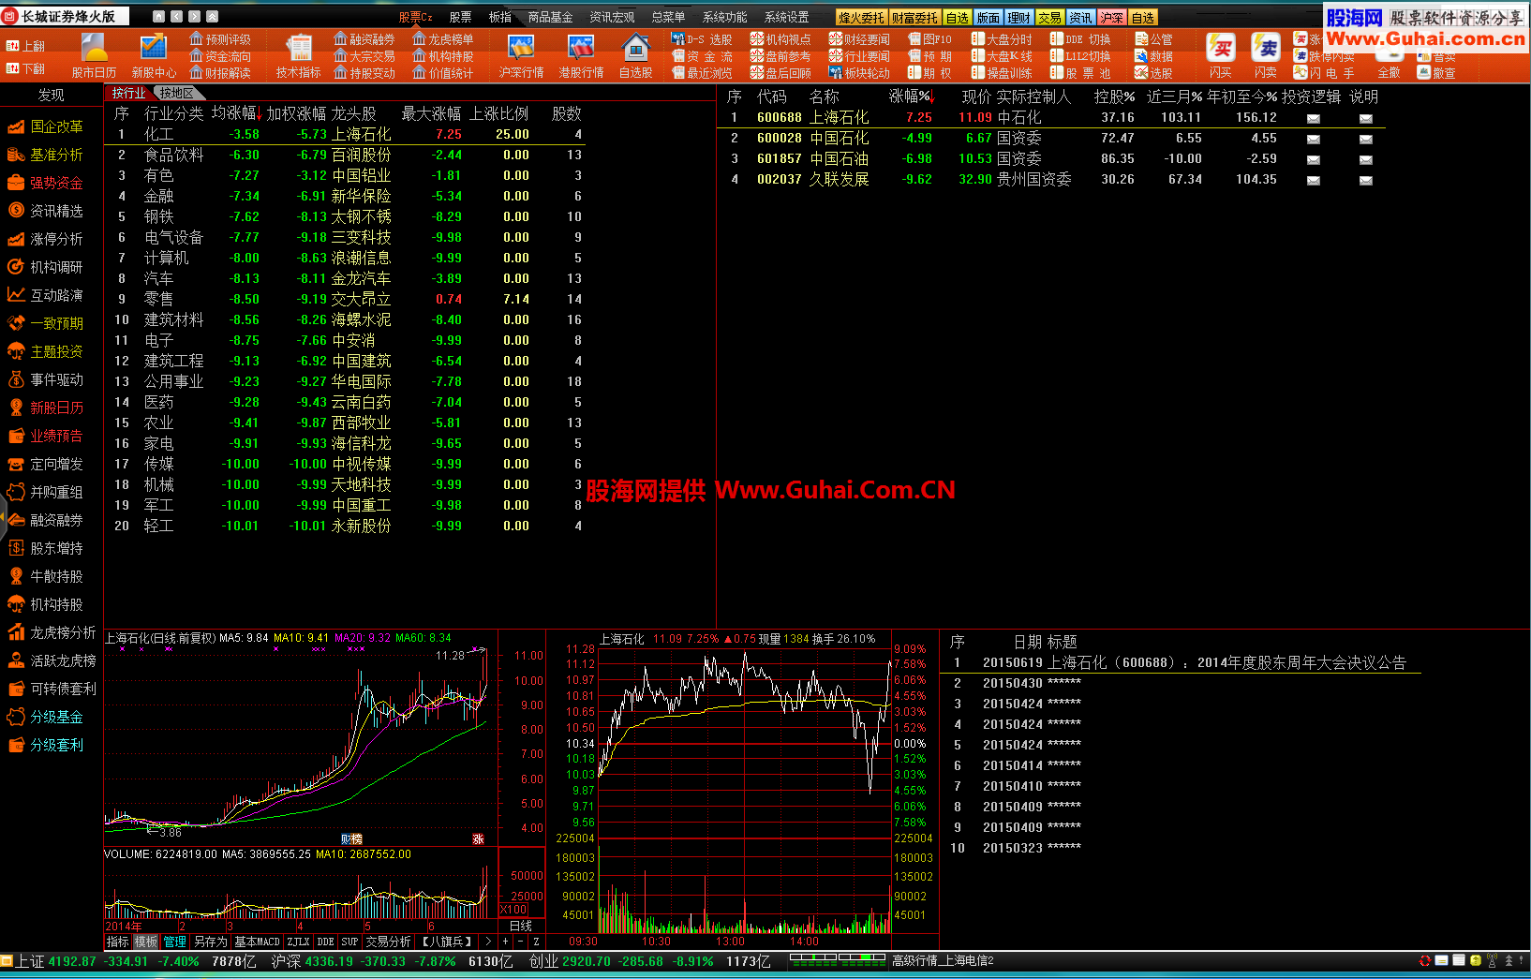1531x979 pixels.
Task: Select the 基本MACD indicator tab
Action: 257,942
